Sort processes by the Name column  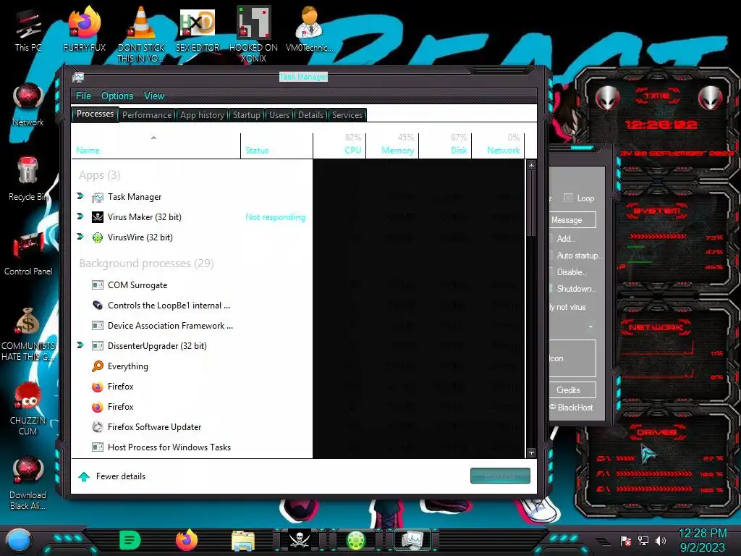coord(156,146)
